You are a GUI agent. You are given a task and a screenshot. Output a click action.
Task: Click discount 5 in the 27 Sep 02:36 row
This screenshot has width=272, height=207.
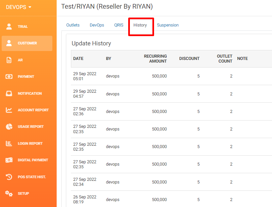pyautogui.click(x=198, y=112)
